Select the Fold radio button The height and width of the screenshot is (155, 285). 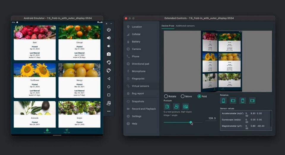pyautogui.click(x=199, y=97)
